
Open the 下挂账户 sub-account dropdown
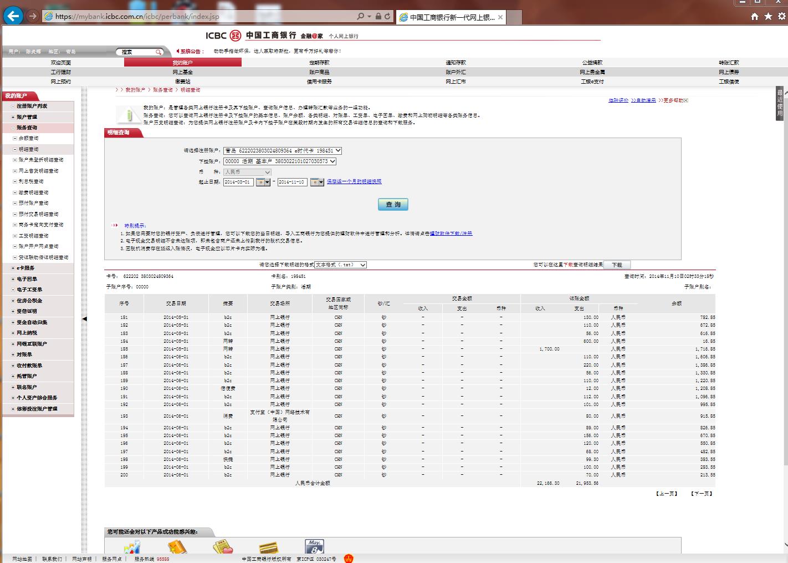[280, 161]
